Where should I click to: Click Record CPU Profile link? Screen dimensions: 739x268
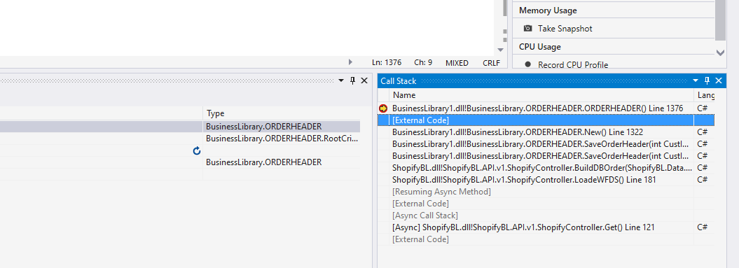click(572, 65)
